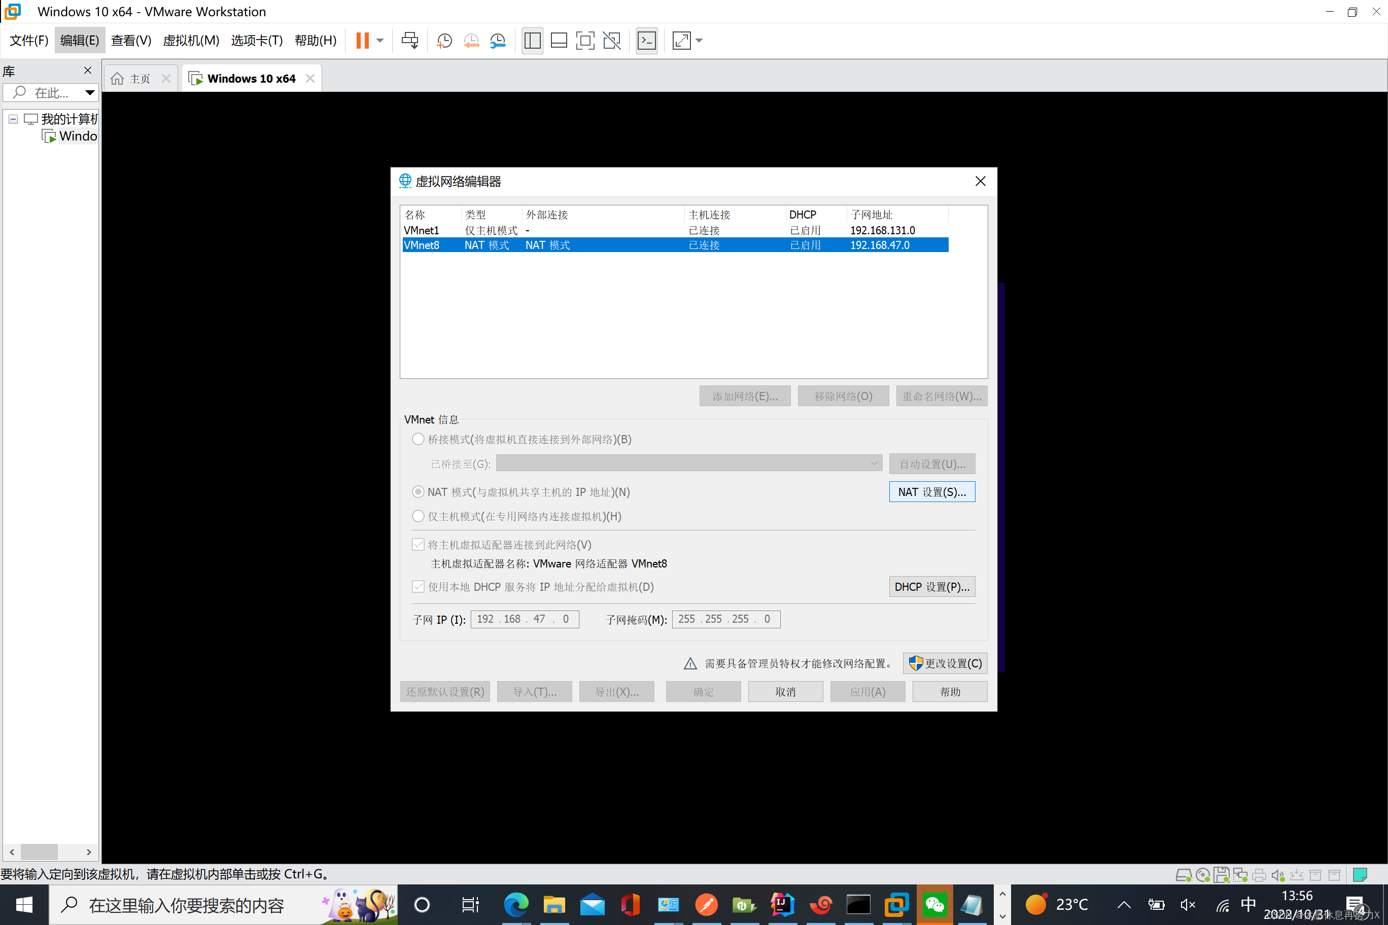Image resolution: width=1388 pixels, height=925 pixels.
Task: Close the 虚拟网络编辑器 dialog
Action: click(x=980, y=181)
